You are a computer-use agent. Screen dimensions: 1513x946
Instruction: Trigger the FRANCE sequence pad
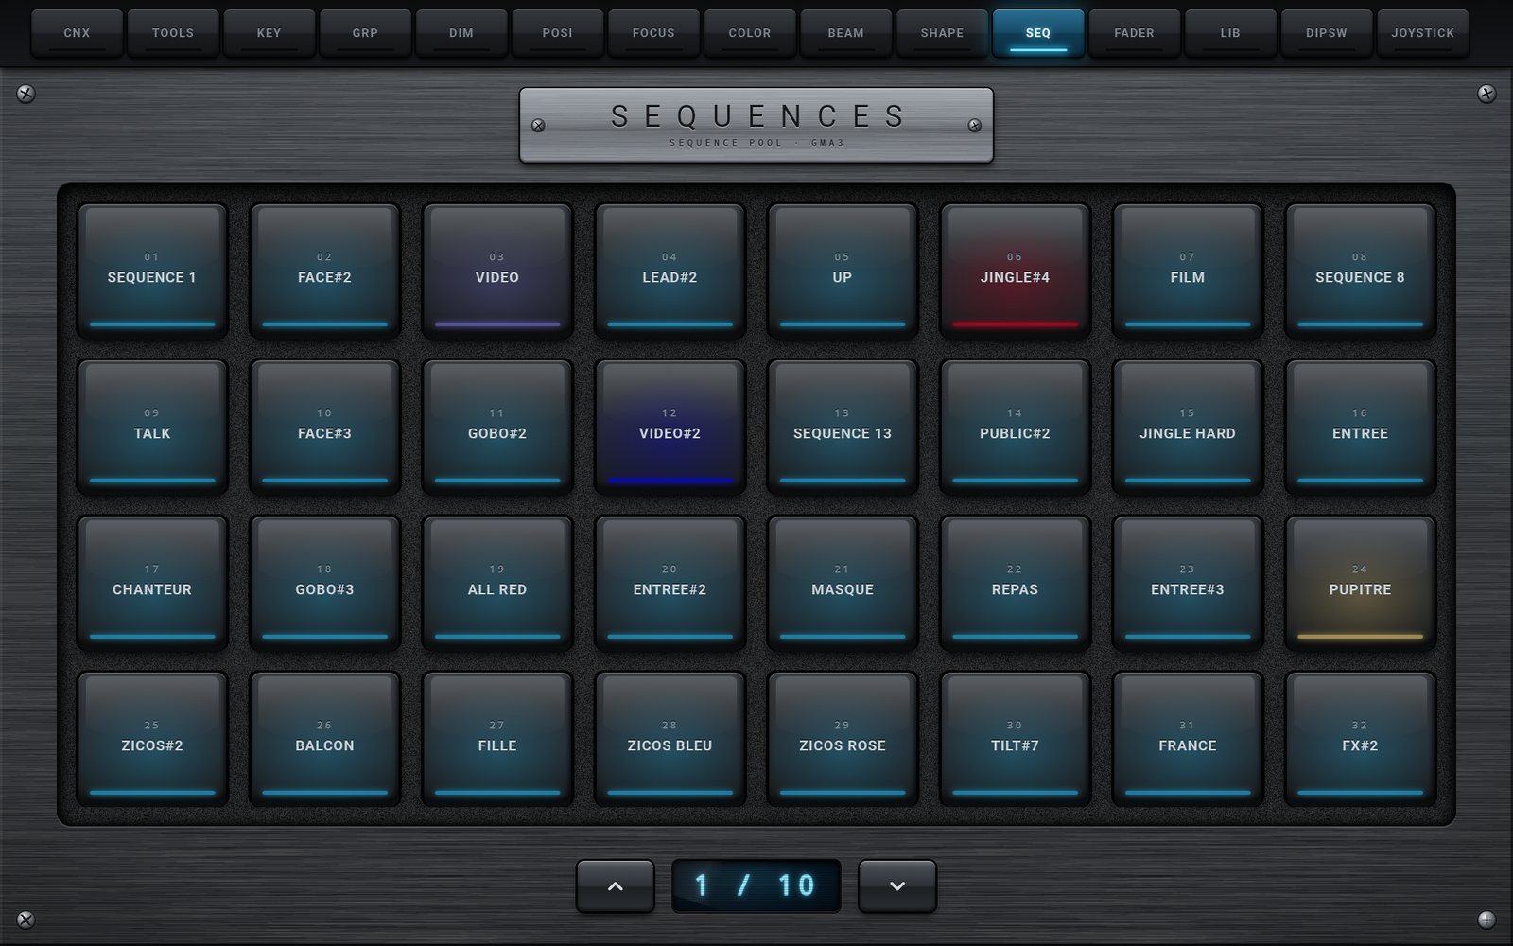(1188, 738)
